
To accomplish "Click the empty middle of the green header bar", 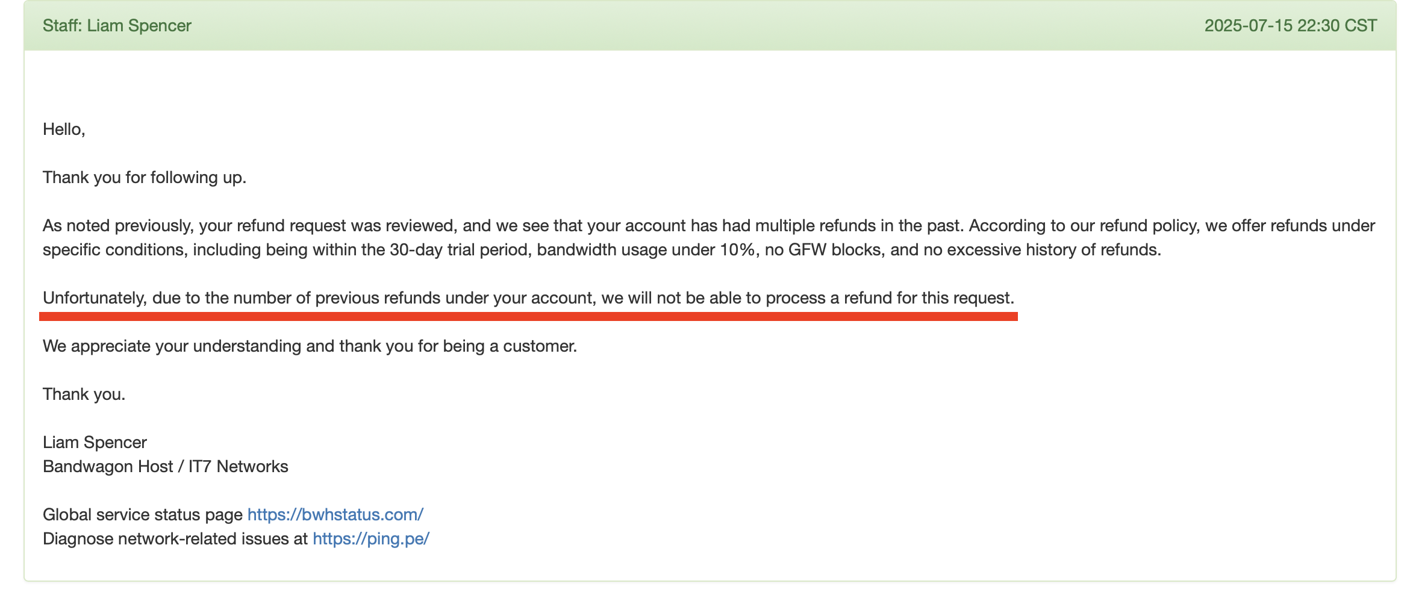I will point(693,25).
